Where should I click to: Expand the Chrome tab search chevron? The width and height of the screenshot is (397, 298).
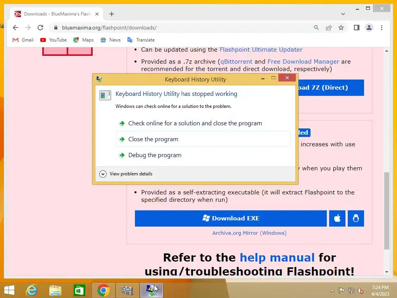tap(343, 14)
